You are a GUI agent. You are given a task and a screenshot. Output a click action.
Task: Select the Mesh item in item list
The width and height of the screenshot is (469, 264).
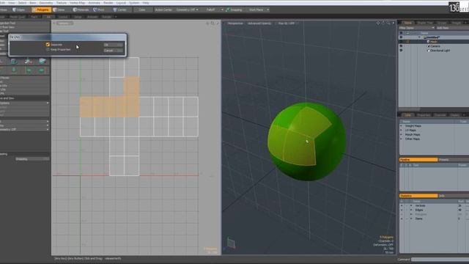[434, 42]
